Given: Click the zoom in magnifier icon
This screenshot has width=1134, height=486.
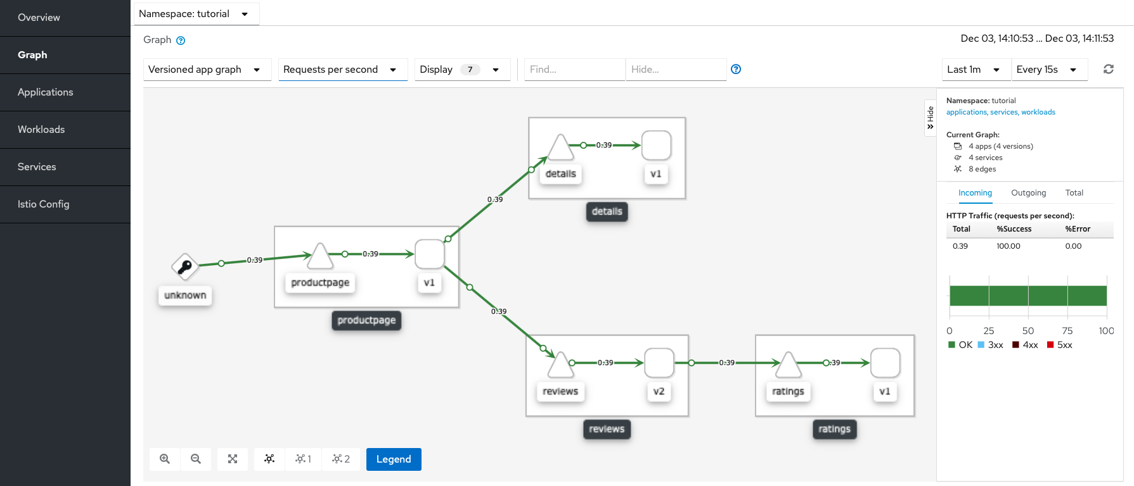Looking at the screenshot, I should 165,459.
